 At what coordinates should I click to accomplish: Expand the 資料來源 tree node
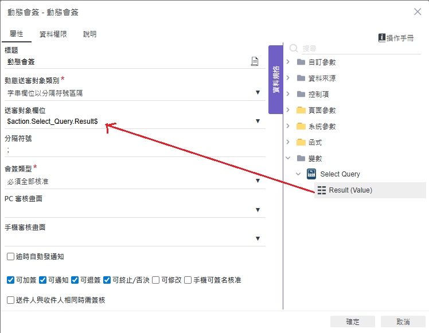click(288, 78)
